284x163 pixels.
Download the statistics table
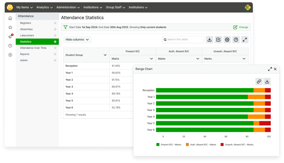[209, 40]
